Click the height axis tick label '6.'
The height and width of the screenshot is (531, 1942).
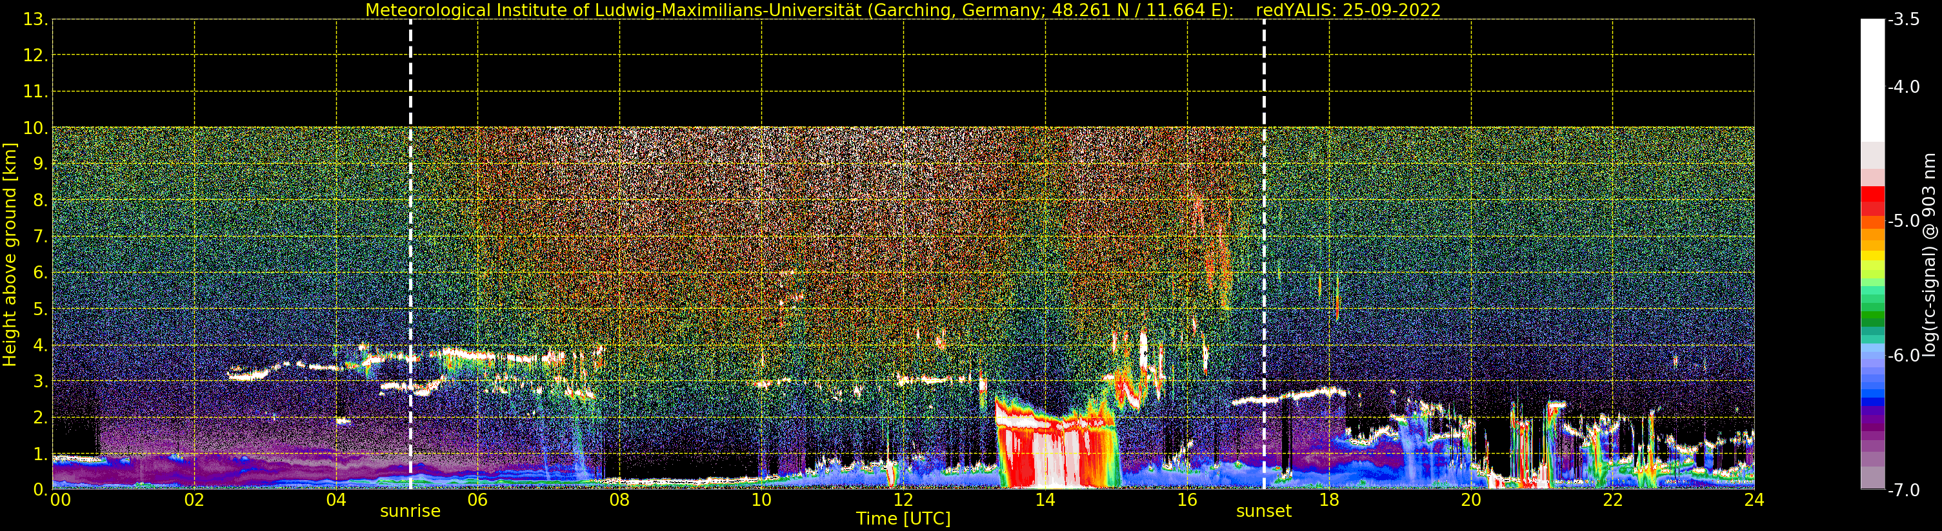pos(39,273)
